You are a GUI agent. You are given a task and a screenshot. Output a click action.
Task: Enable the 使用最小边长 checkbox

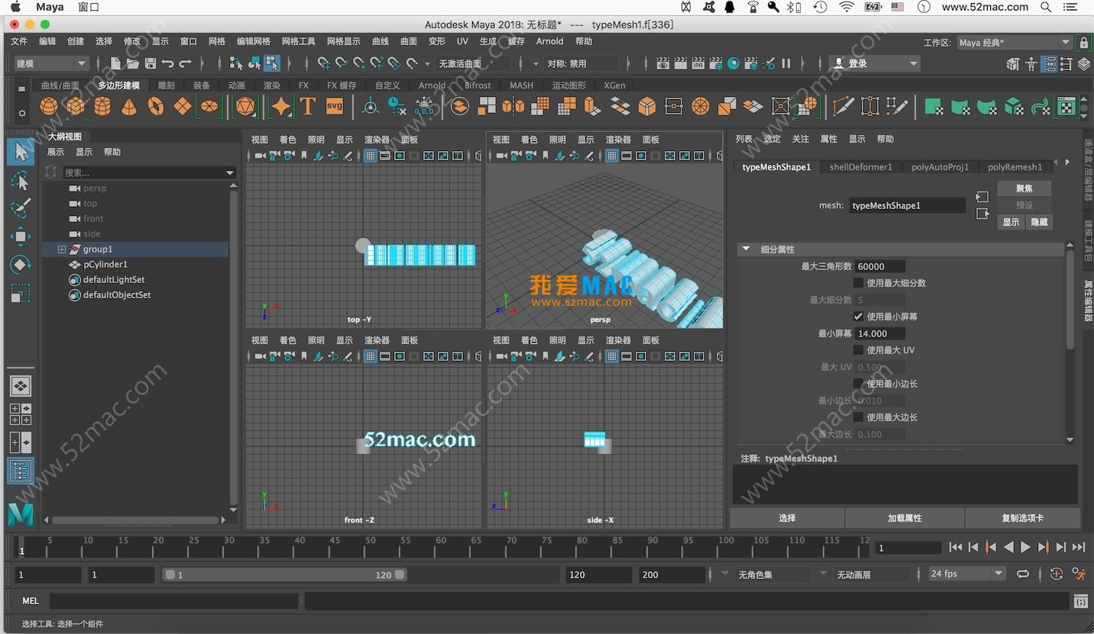[x=858, y=384]
